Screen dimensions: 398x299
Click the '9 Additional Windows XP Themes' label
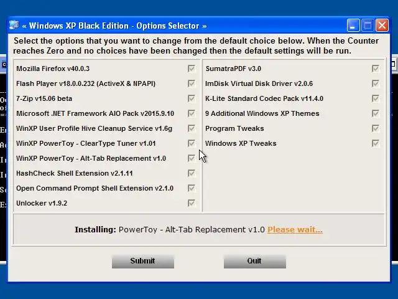(x=262, y=113)
